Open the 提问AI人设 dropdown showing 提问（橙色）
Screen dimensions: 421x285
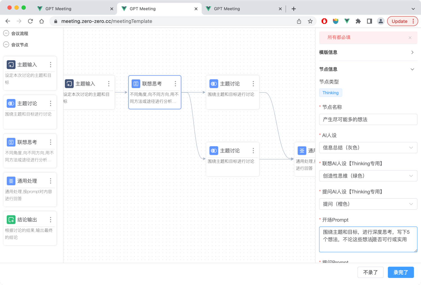(368, 204)
